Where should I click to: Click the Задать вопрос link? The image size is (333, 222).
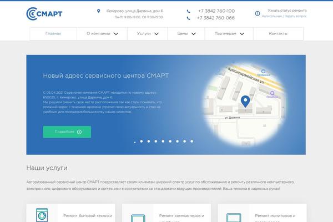[296, 16]
